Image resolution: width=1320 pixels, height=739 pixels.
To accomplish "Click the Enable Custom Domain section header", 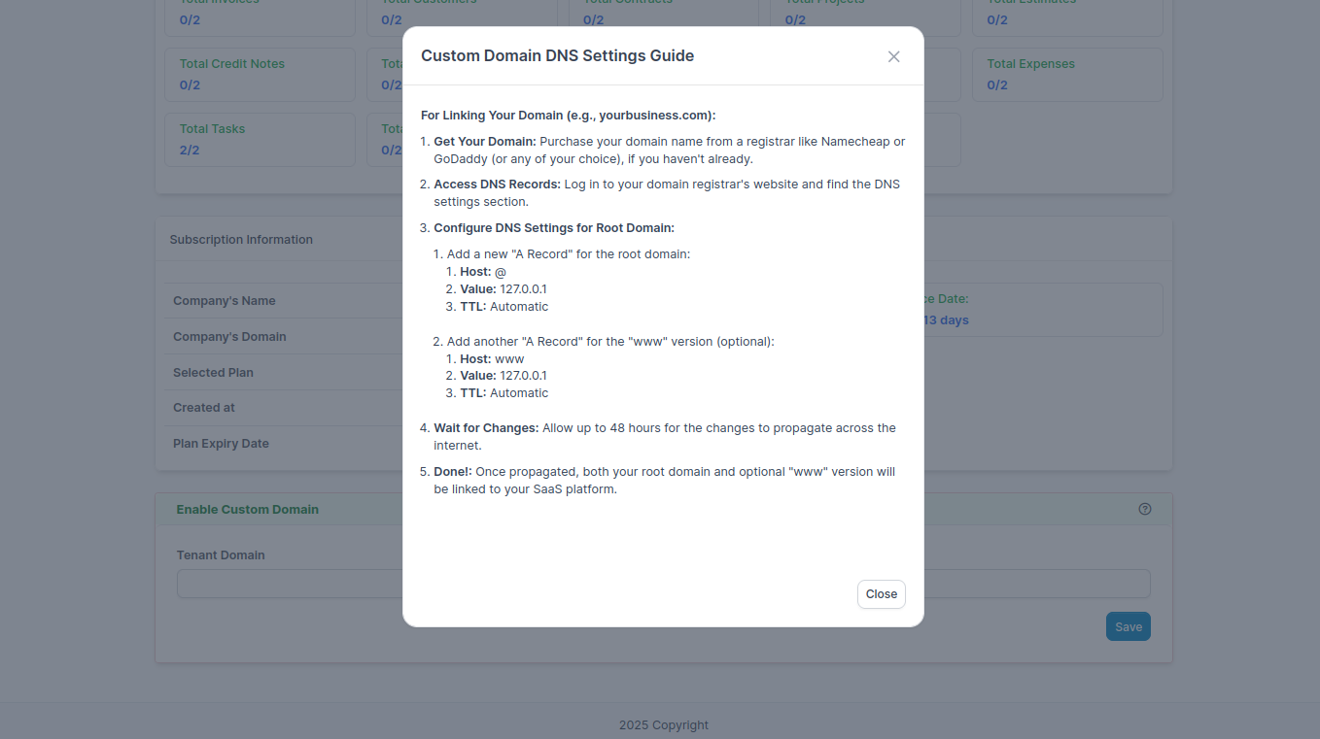I will click(247, 509).
